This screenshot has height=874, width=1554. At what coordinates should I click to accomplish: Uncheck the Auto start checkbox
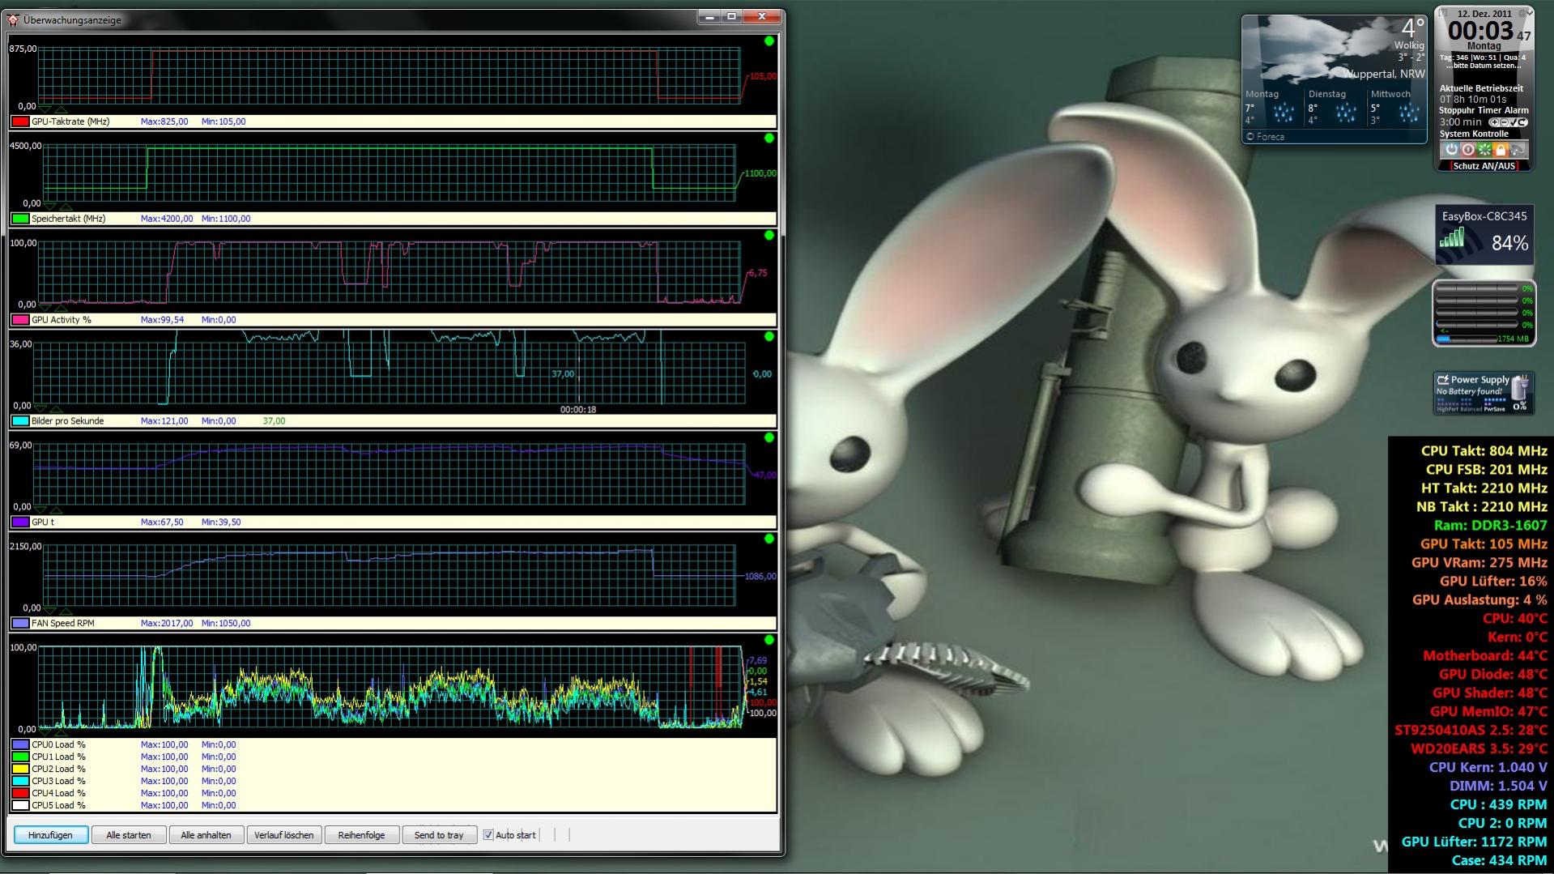[488, 835]
